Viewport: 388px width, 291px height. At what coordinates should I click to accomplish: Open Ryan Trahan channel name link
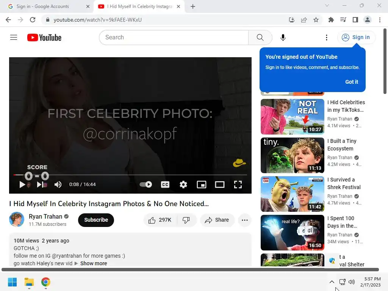[45, 216]
